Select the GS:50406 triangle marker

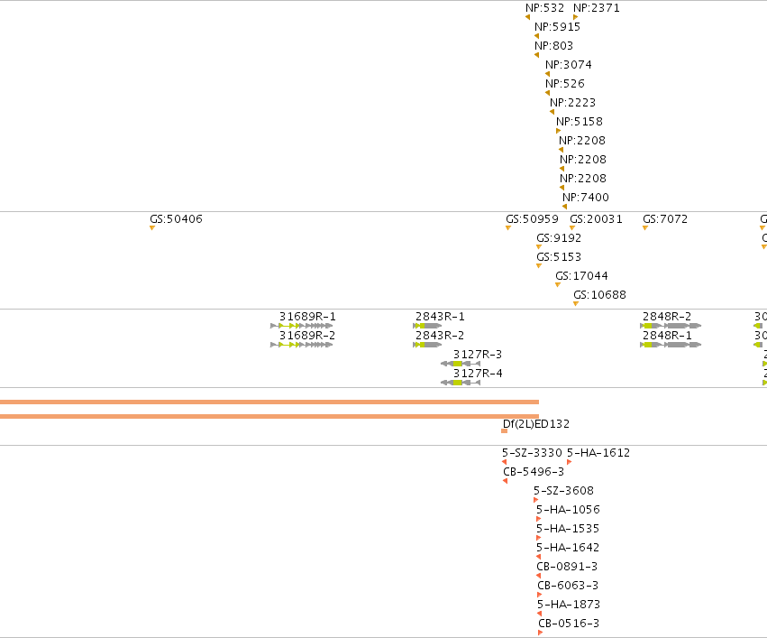coord(152,227)
